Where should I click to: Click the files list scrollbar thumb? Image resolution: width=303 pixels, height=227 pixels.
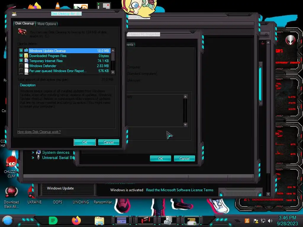113,56
